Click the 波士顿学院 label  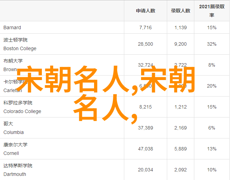tap(15, 40)
